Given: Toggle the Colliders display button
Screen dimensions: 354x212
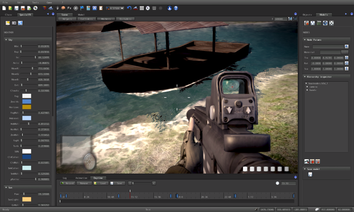Looking at the screenshot, I should point(86,19).
